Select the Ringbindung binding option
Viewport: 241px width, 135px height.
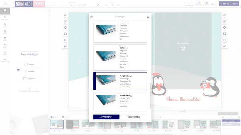120,81
